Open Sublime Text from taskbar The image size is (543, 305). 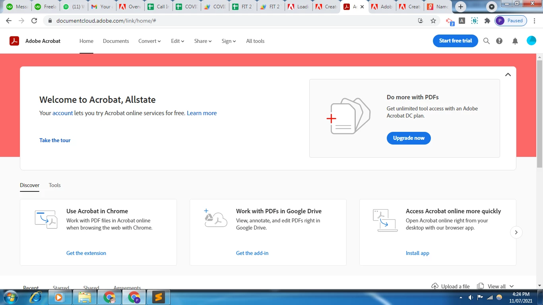tap(159, 297)
